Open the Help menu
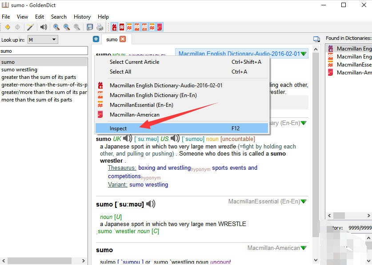Screen dimensions: 372x265 [103, 17]
